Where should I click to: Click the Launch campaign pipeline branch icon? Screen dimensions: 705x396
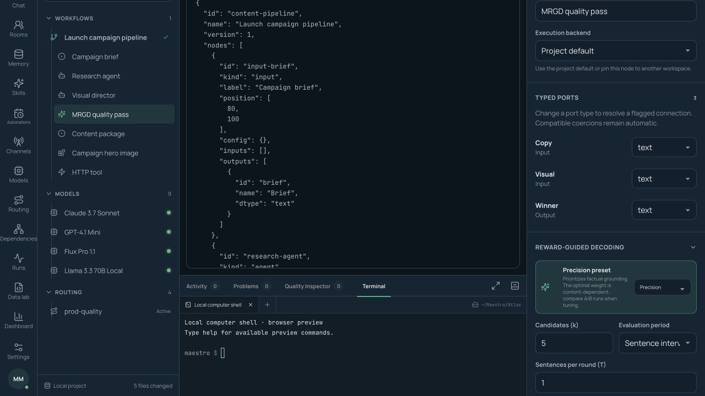click(54, 37)
